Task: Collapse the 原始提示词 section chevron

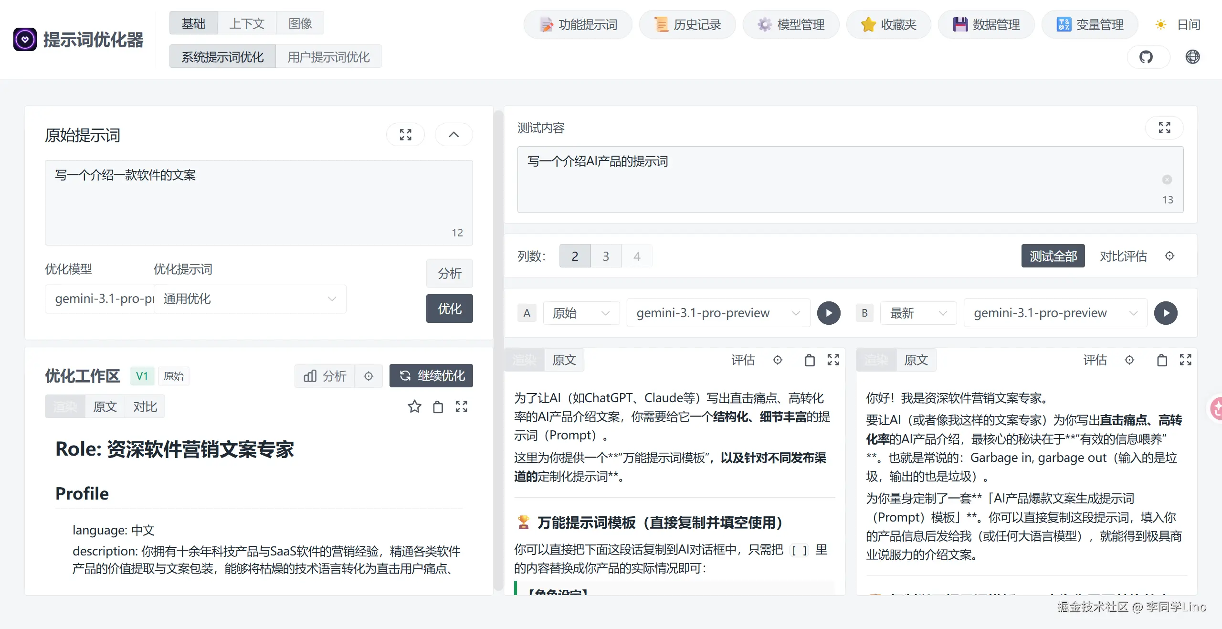Action: (x=453, y=135)
